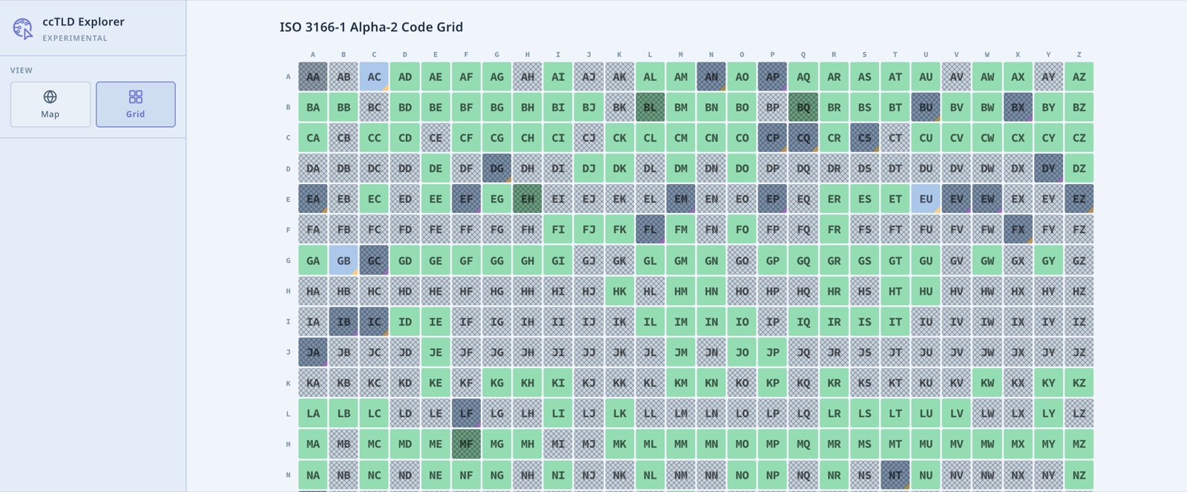This screenshot has width=1187, height=492.
Task: Click the LY grid cell
Action: coord(1048,413)
